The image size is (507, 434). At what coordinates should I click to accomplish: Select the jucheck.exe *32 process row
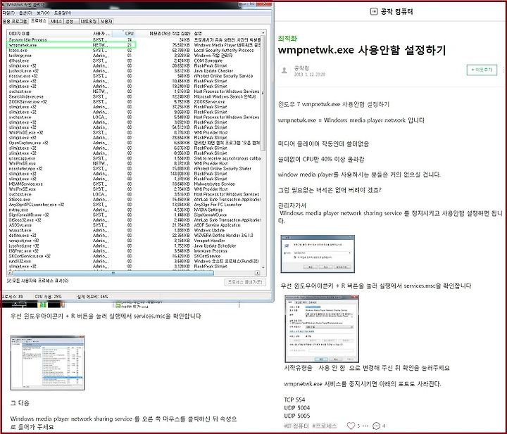[x=134, y=71]
